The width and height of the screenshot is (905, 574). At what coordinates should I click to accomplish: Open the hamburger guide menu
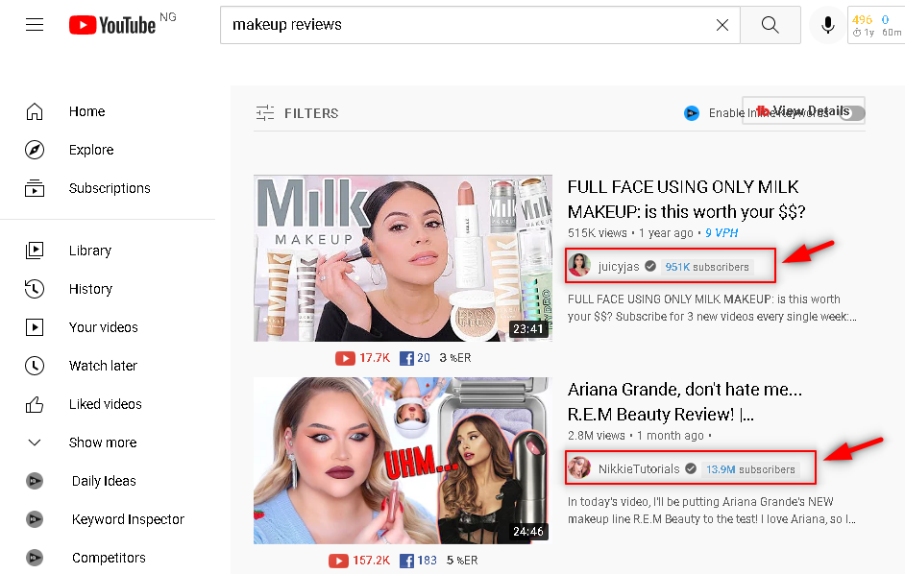click(x=35, y=24)
